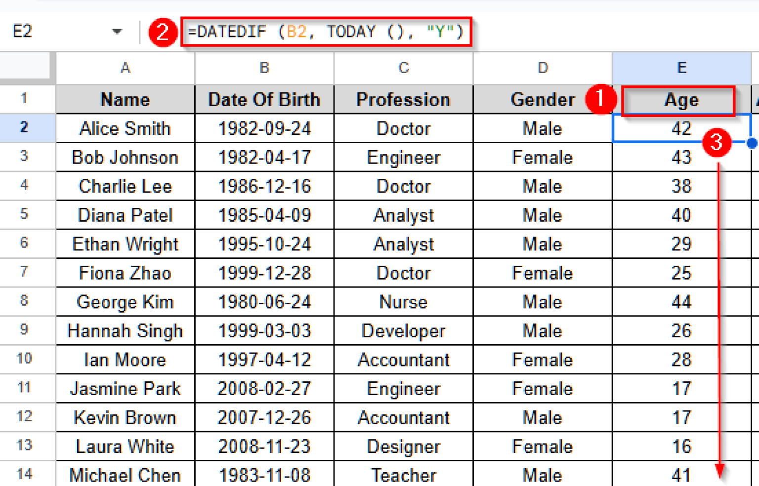Click the fill handle on cell E2
Viewport: 759px width, 486px height.
pyautogui.click(x=752, y=143)
